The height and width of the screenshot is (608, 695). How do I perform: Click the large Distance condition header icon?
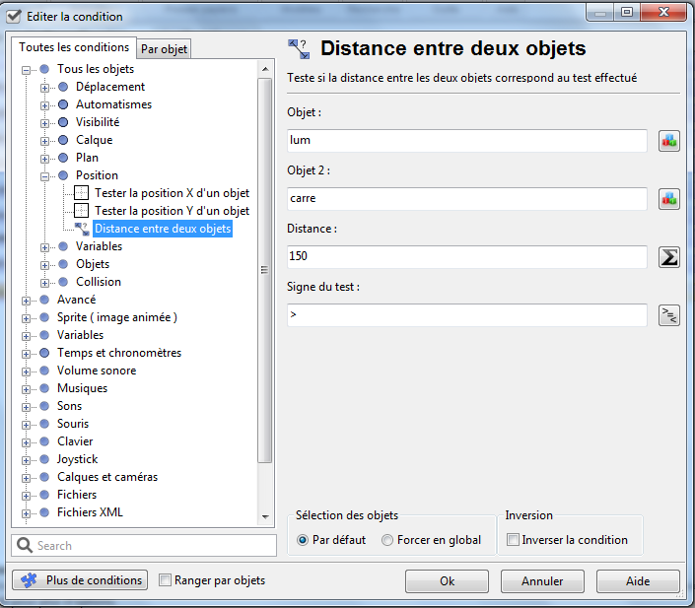[x=299, y=48]
